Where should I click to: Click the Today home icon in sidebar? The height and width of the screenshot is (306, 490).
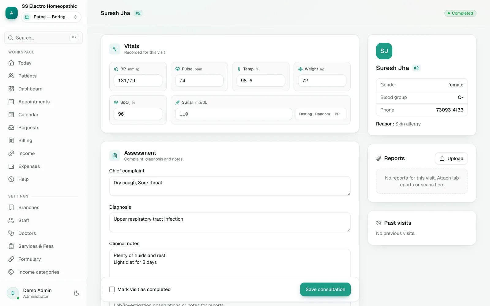coord(11,63)
